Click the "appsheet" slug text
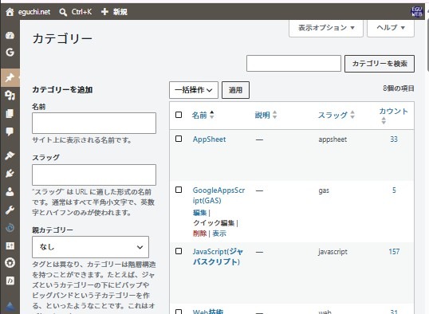Viewport: 429px width, 314px height. [x=333, y=139]
